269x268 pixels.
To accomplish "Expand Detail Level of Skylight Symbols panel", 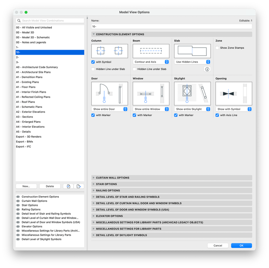I will 94,235.
